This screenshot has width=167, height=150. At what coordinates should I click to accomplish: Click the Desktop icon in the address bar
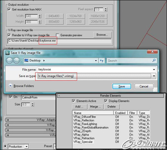26,61
